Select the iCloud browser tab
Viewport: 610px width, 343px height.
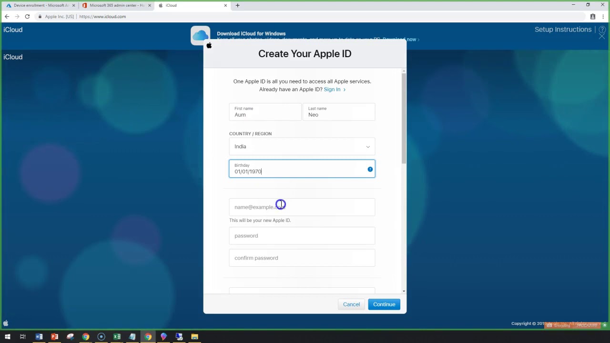[x=193, y=5]
